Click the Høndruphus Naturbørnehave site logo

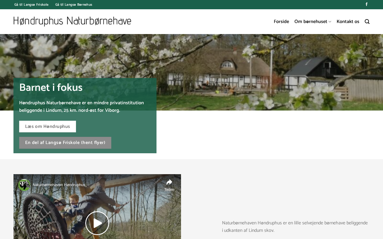click(x=72, y=22)
